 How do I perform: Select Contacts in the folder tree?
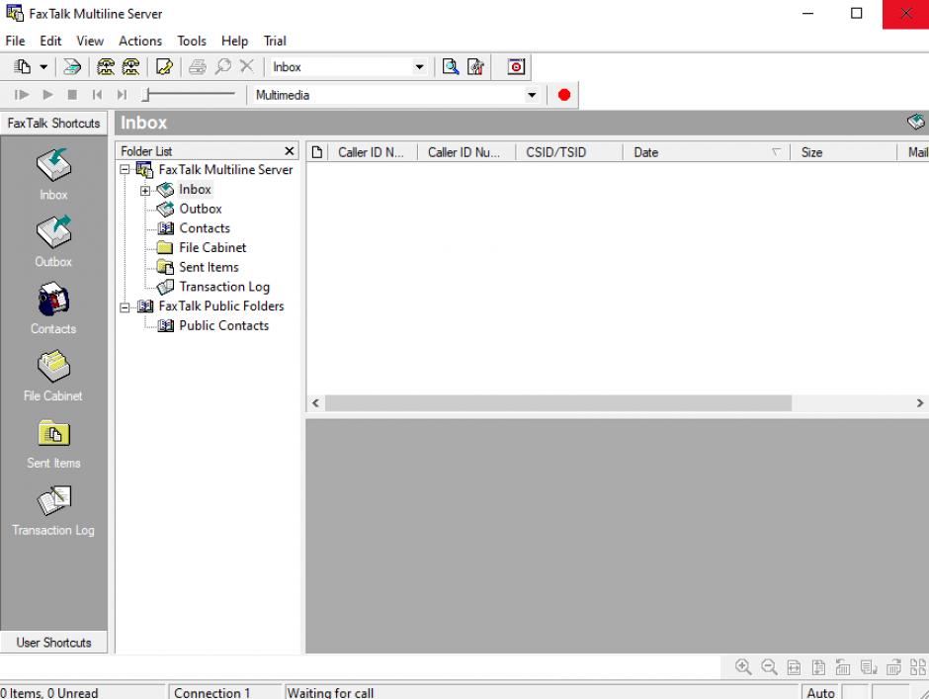point(205,228)
